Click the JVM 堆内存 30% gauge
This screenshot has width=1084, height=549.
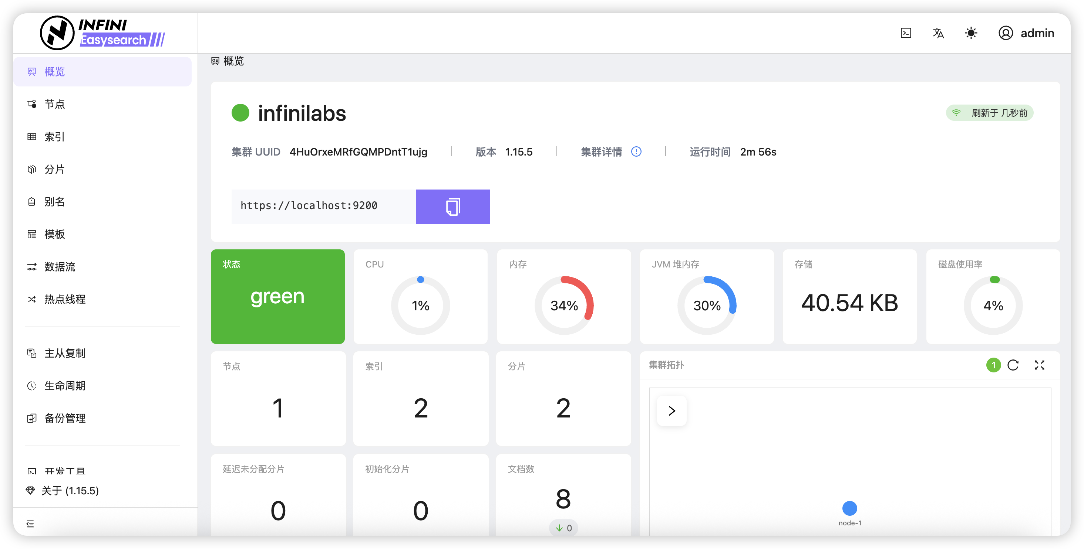[707, 305]
